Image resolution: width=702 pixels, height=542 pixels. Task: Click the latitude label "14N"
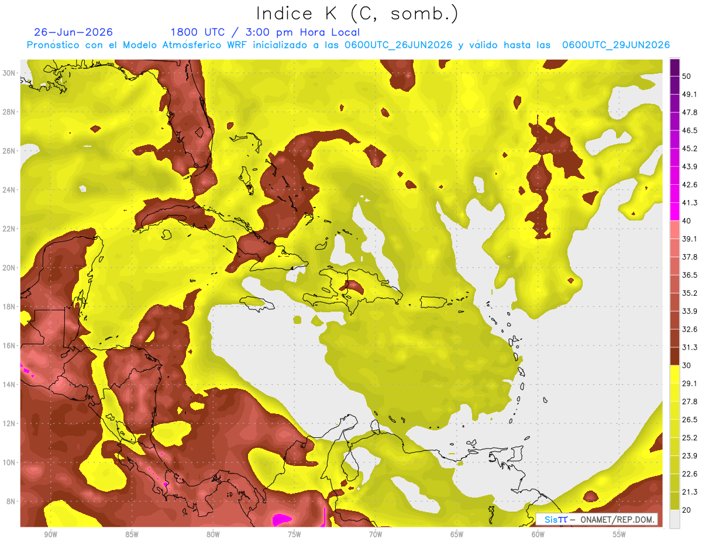[x=9, y=385]
